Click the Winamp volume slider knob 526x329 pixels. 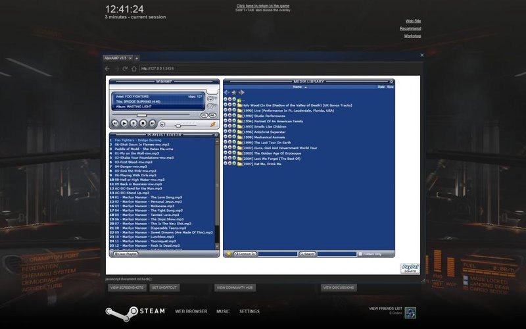click(x=178, y=126)
